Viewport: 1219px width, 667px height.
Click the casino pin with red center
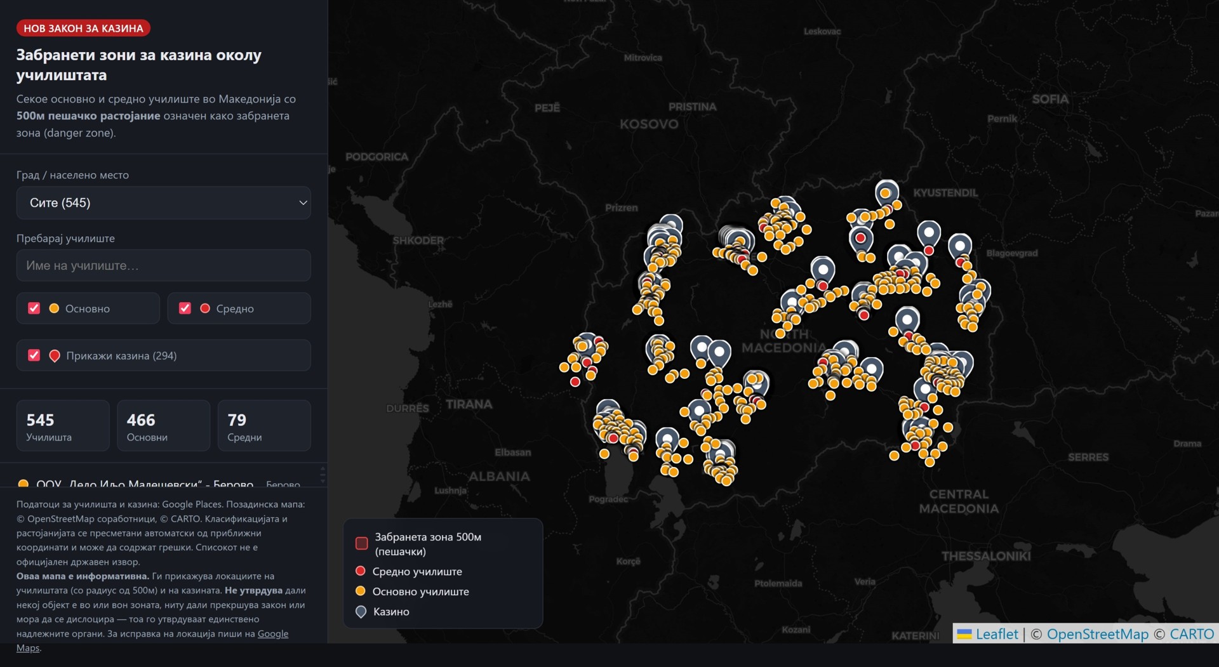click(860, 237)
